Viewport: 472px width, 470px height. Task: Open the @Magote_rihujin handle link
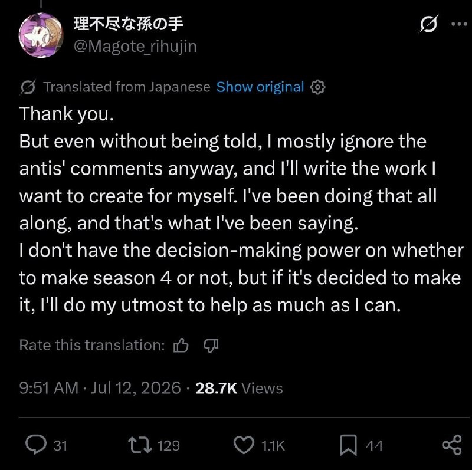click(135, 47)
